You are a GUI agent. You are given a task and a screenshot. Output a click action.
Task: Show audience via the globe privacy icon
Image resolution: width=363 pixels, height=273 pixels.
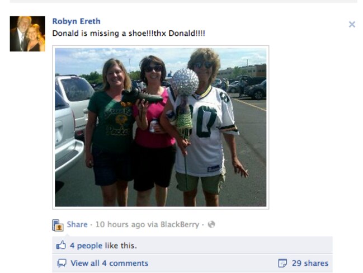211,224
